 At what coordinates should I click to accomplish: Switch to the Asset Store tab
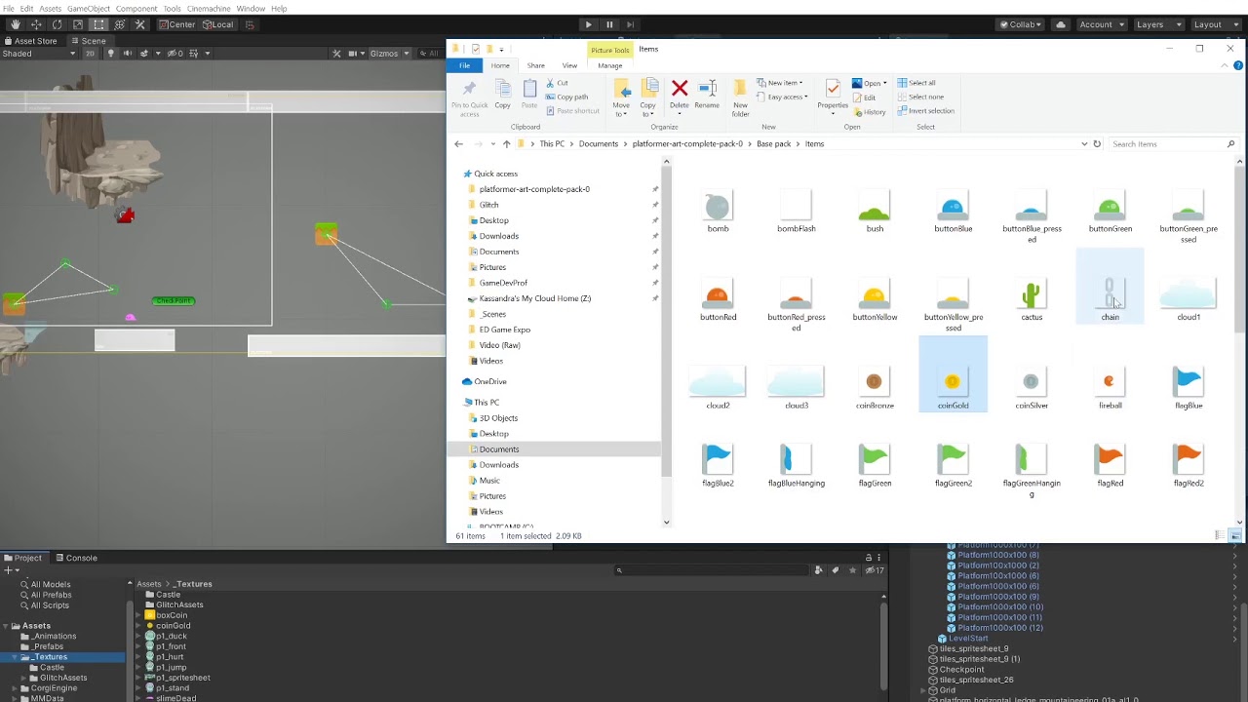30,41
